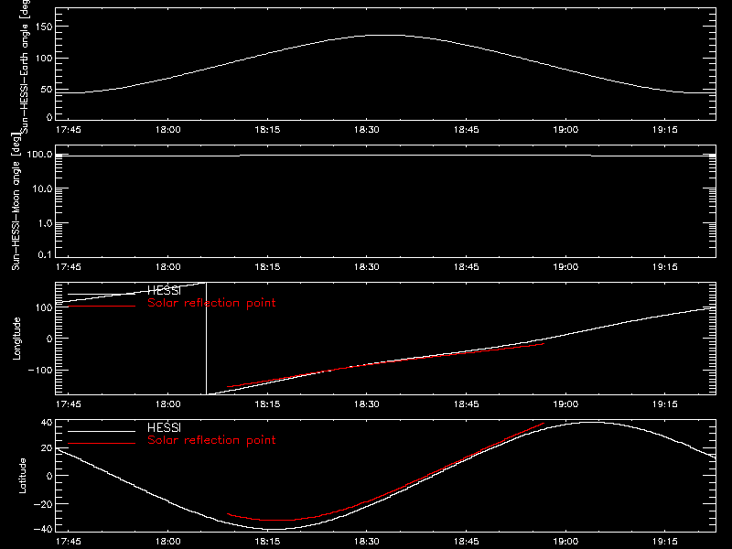Viewport: 732px width, 549px height.
Task: Click 17:45 time label under Earth angle plot
Action: coord(68,130)
